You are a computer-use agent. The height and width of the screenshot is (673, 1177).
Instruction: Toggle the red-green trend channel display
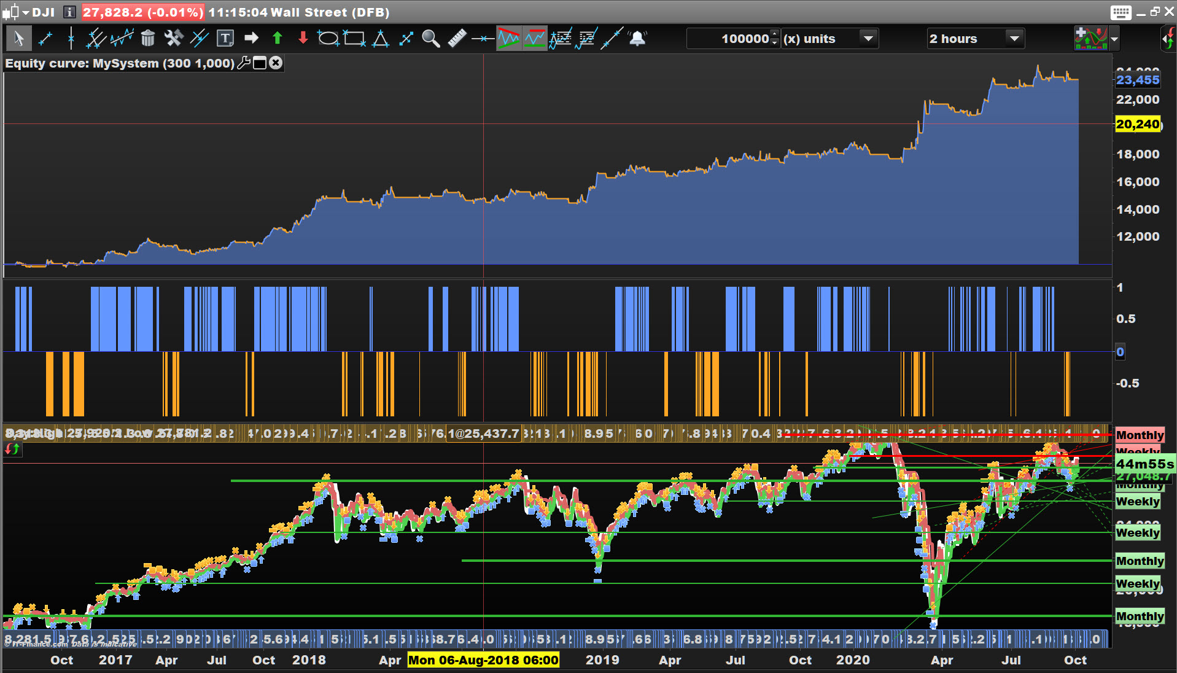tap(508, 39)
